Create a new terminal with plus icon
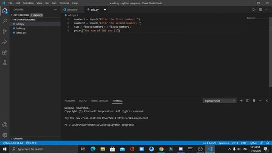The height and width of the screenshot is (153, 272). 241,101
